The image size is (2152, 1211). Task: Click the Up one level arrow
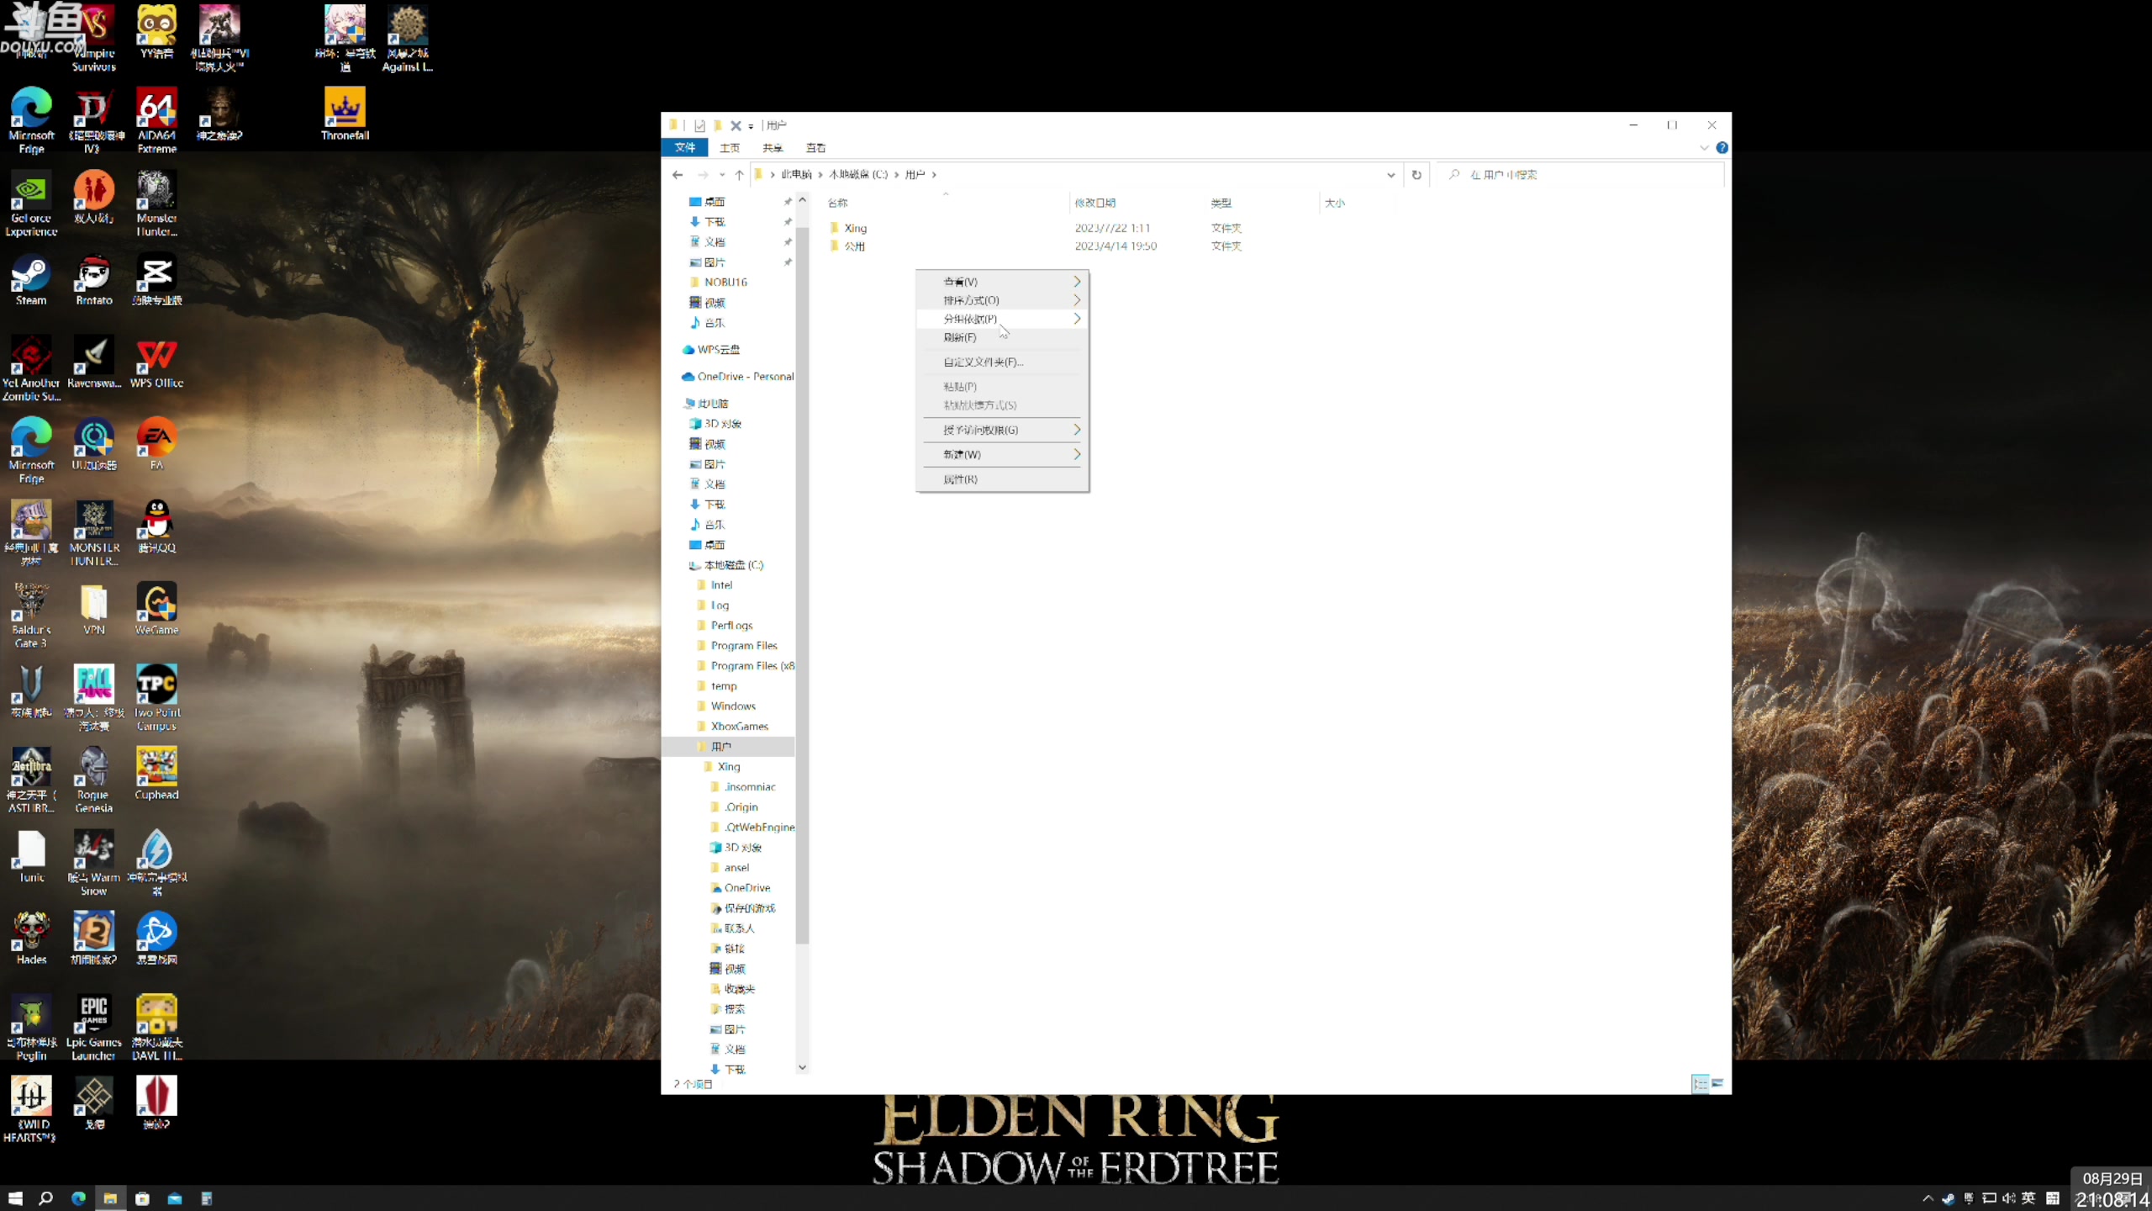pos(739,175)
